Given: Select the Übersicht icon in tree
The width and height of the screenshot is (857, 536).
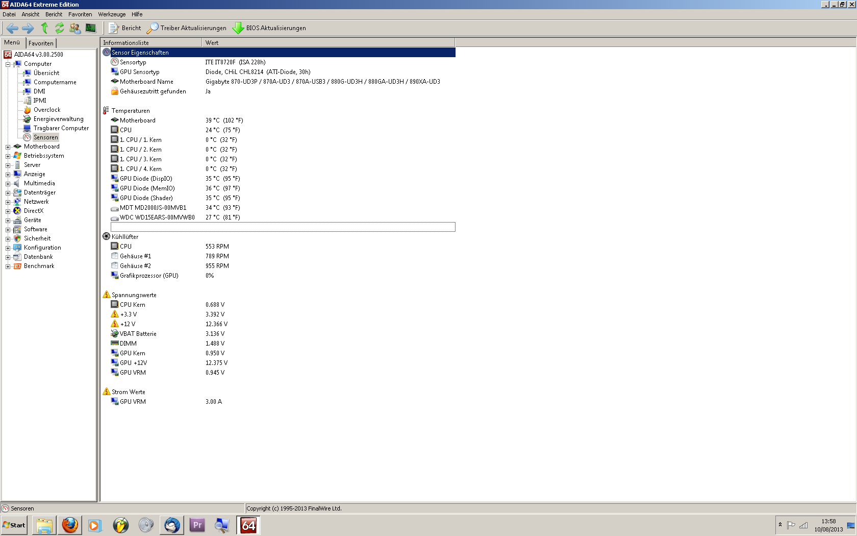Looking at the screenshot, I should [x=28, y=73].
